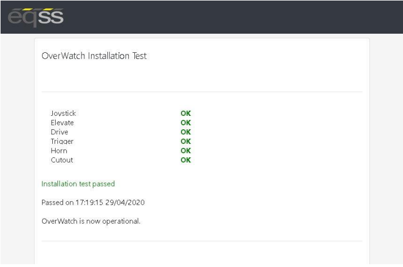The height and width of the screenshot is (267, 403).
Task: Click the OK status beside Trigger
Action: [x=185, y=141]
